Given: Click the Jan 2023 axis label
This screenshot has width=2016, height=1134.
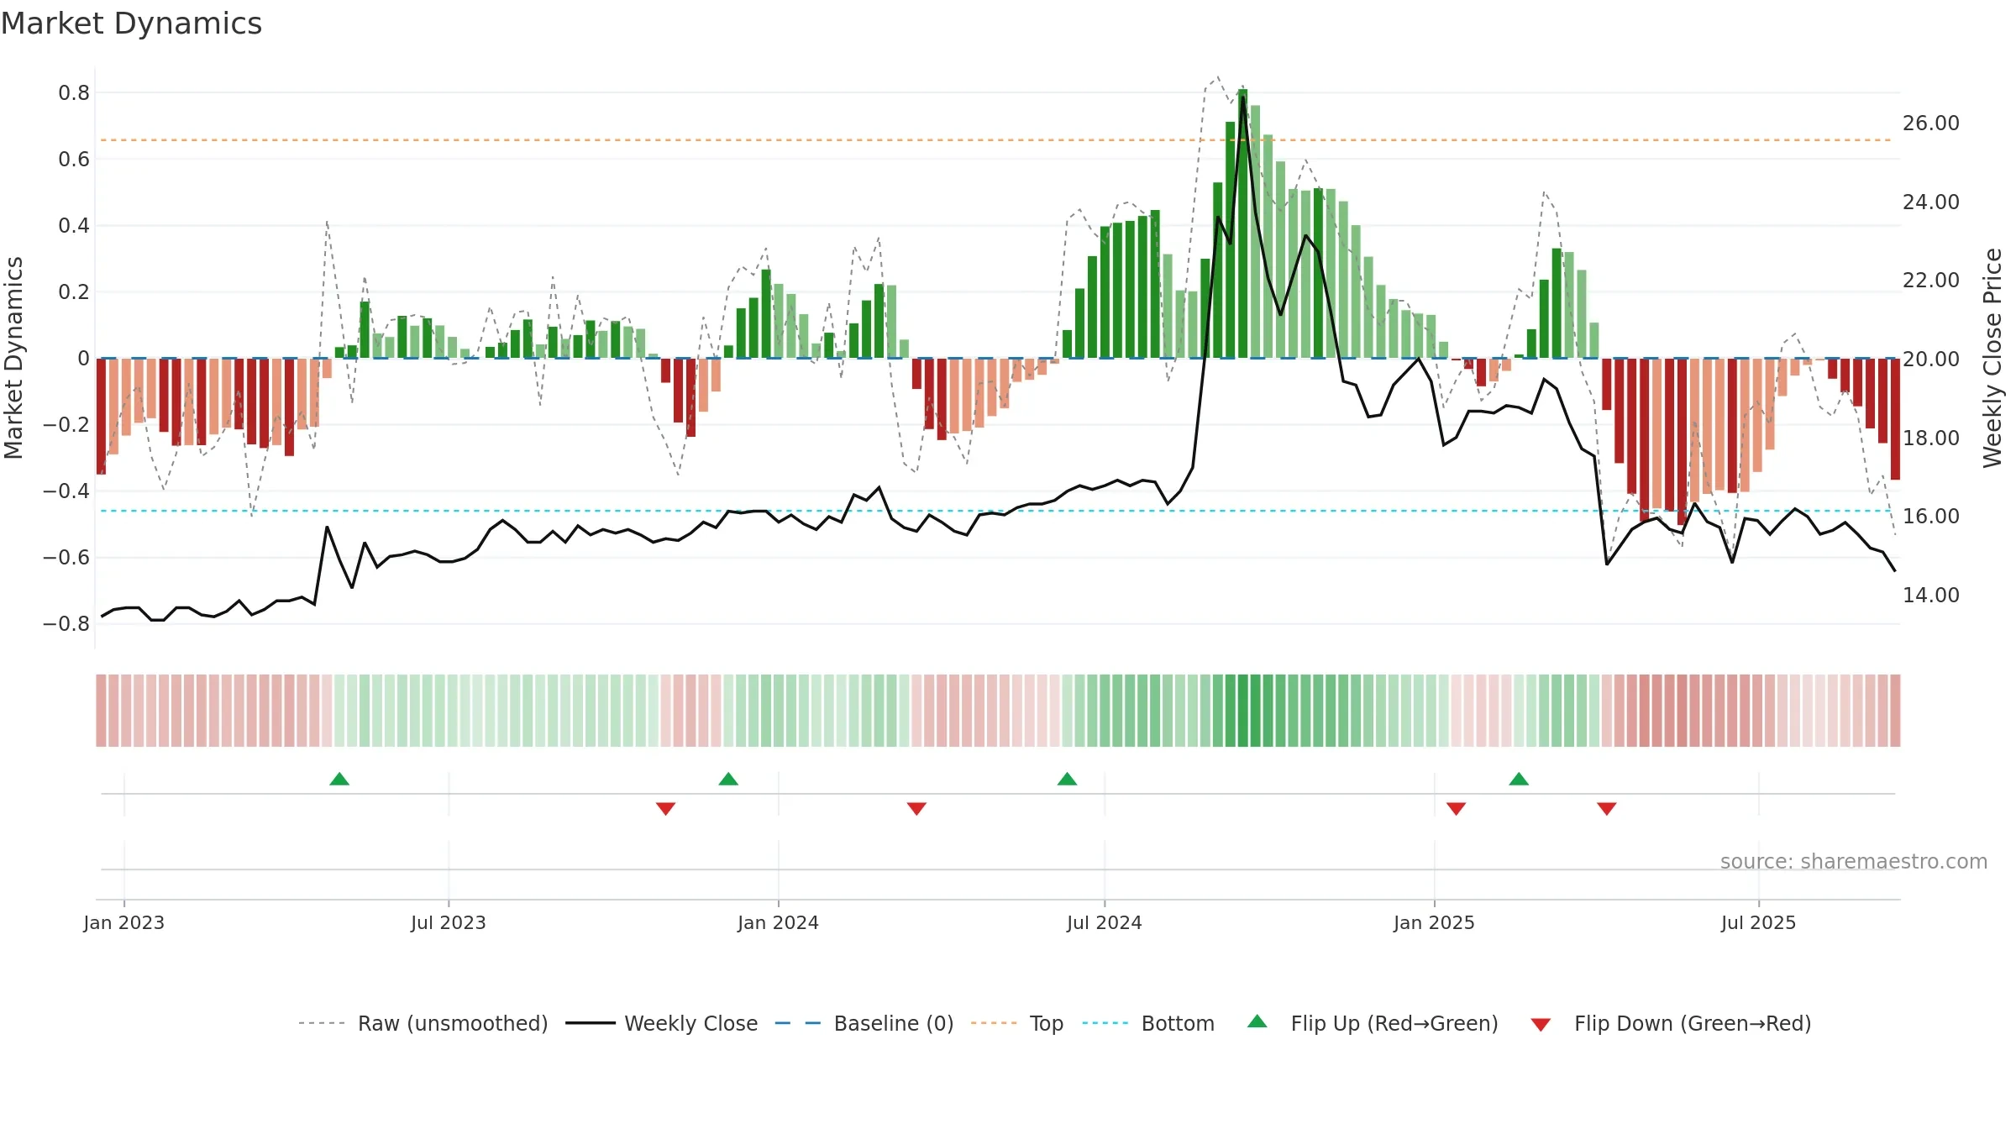Looking at the screenshot, I should pyautogui.click(x=123, y=922).
